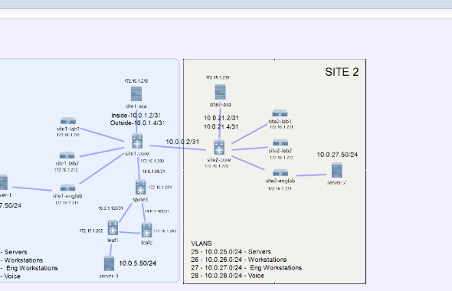Click the Site 2 VLANS text block
Screen dimensions: 452x291
pos(246,260)
